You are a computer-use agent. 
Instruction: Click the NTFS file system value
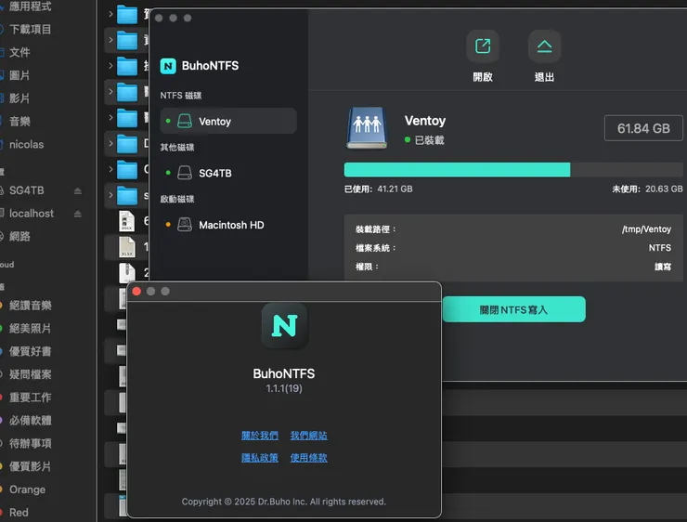tap(660, 248)
